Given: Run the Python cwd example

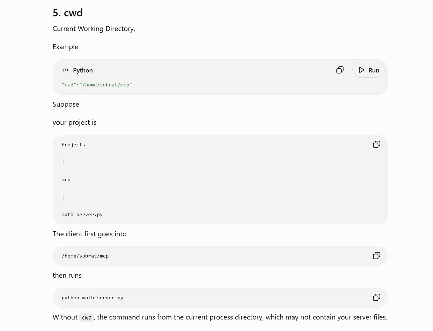Looking at the screenshot, I should point(368,70).
